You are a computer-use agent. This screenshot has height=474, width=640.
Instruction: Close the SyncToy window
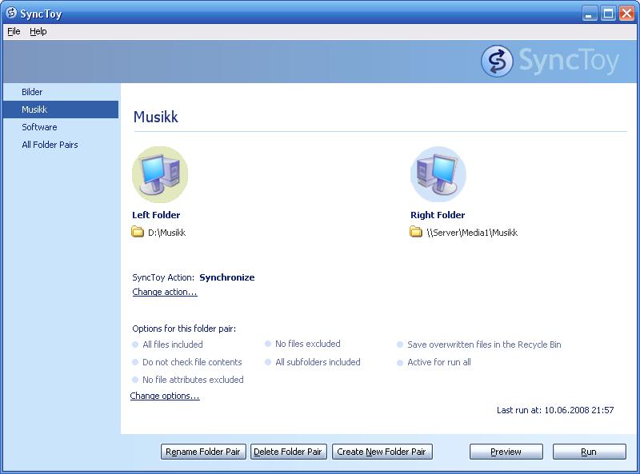point(627,14)
